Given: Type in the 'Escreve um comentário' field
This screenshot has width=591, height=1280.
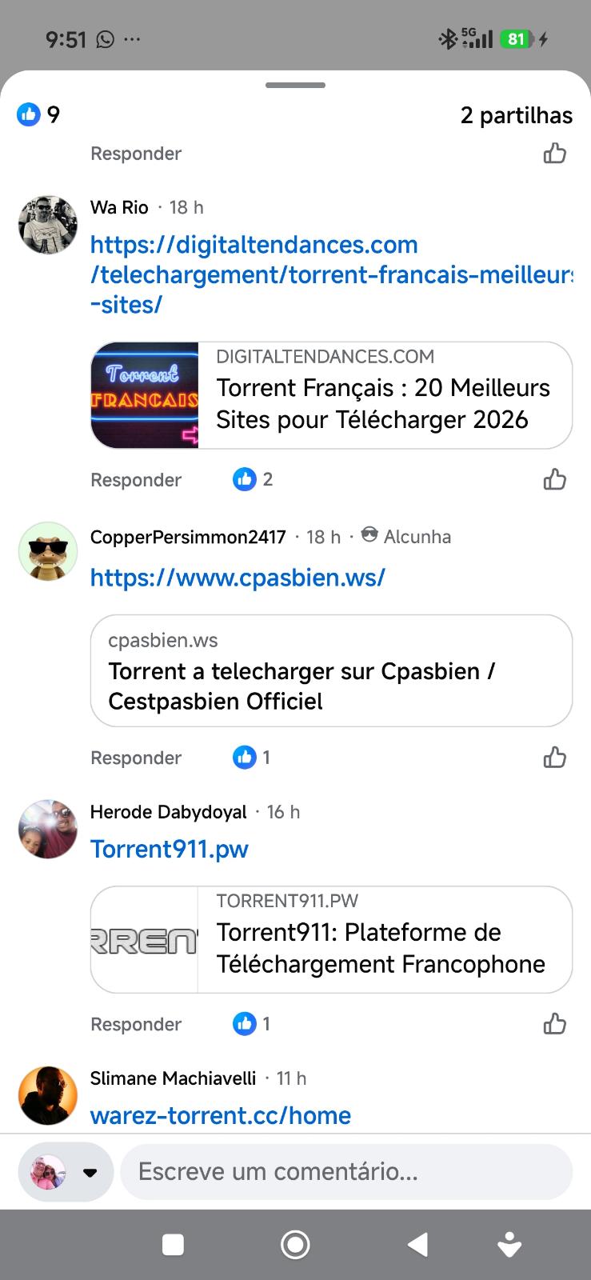Looking at the screenshot, I should point(345,1172).
